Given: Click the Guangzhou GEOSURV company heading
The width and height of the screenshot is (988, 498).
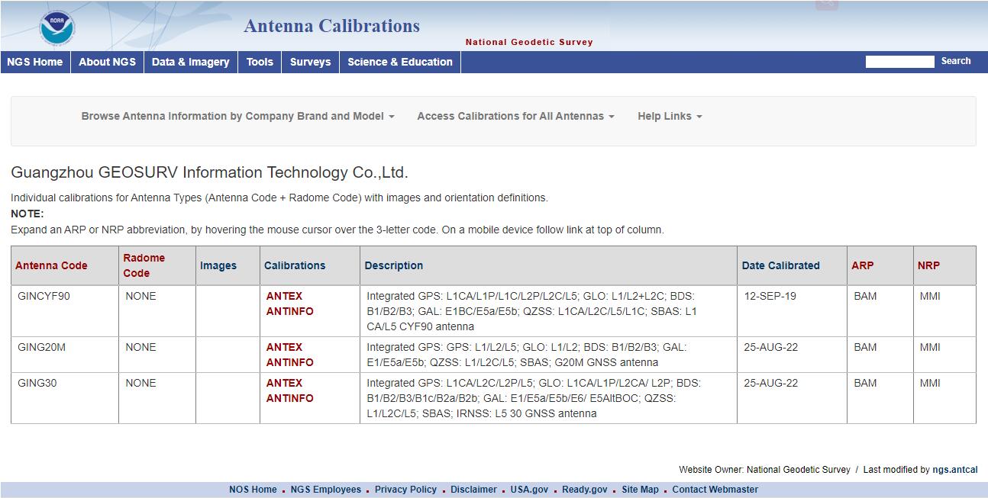Looking at the screenshot, I should click(210, 172).
